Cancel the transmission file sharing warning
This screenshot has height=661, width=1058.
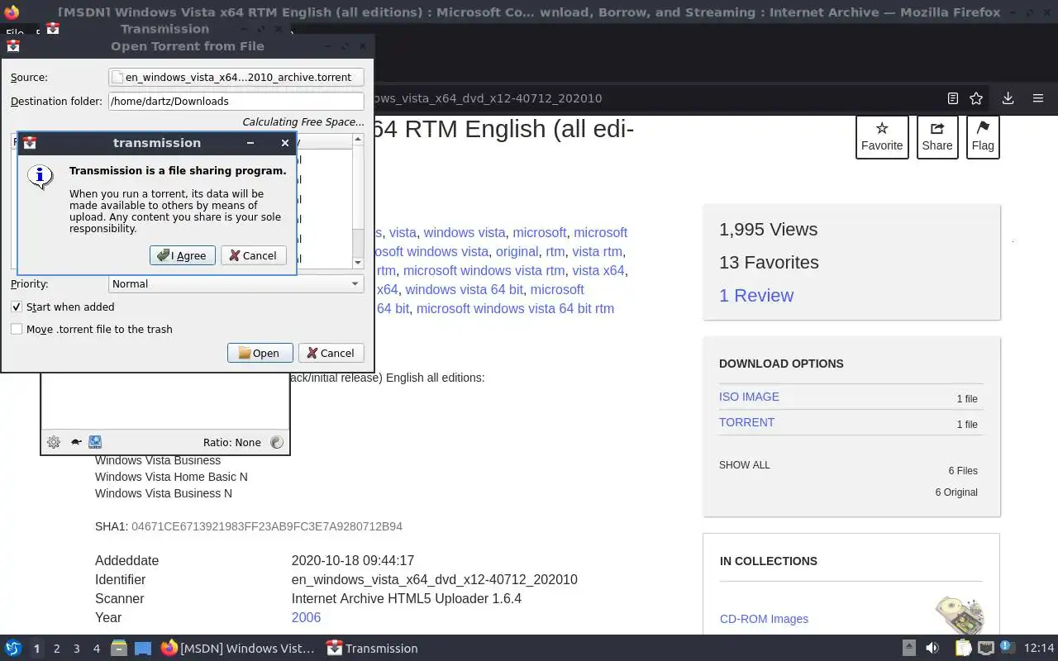(x=253, y=255)
